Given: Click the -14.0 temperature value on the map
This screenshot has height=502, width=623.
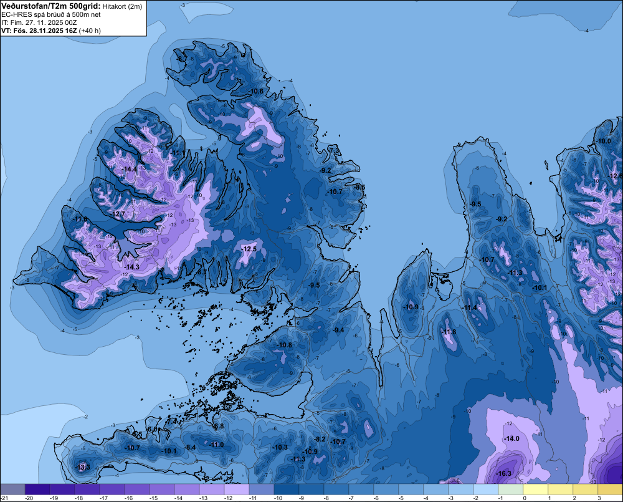Looking at the screenshot, I should point(511,438).
